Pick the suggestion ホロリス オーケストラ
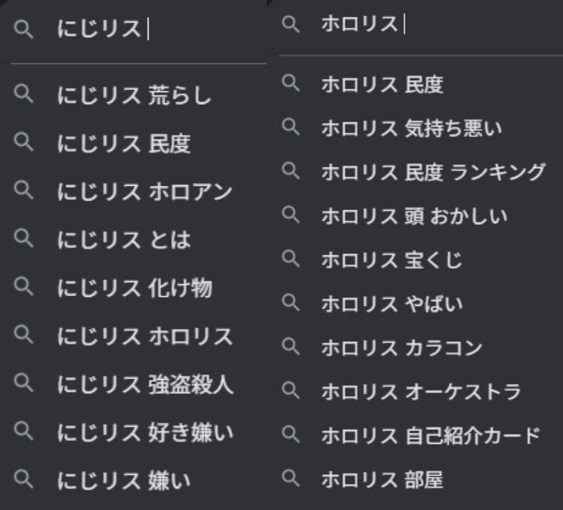 (x=421, y=391)
